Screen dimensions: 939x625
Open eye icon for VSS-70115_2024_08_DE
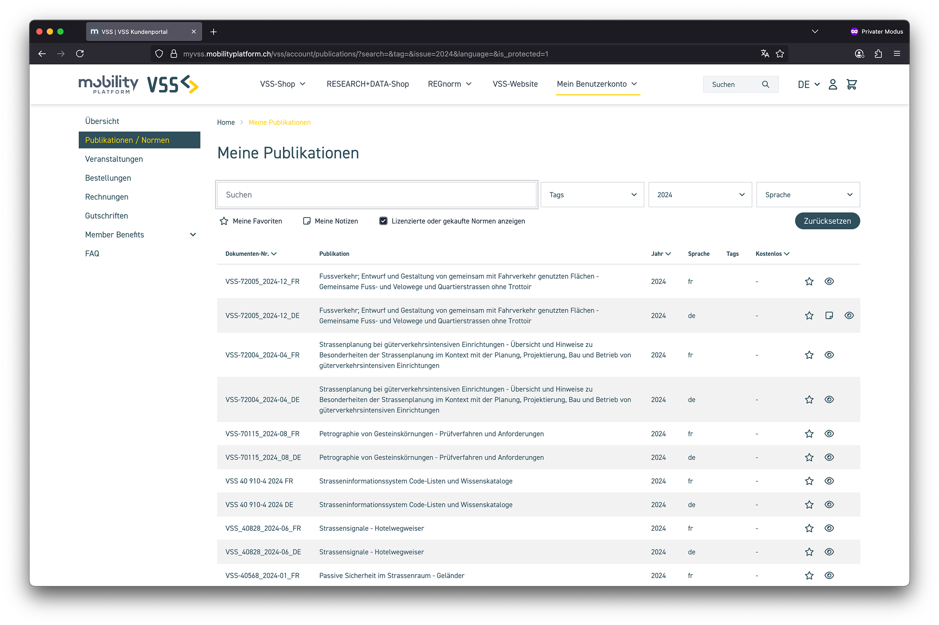click(829, 457)
